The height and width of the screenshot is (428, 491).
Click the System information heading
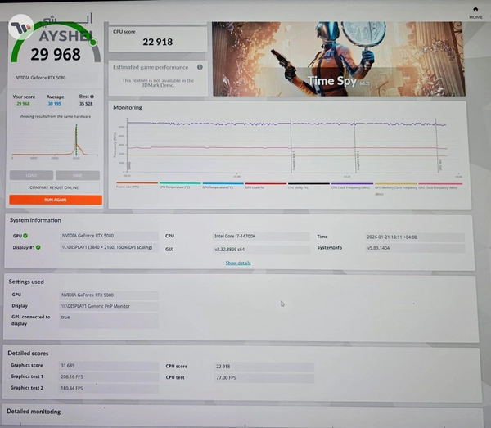[x=35, y=220]
